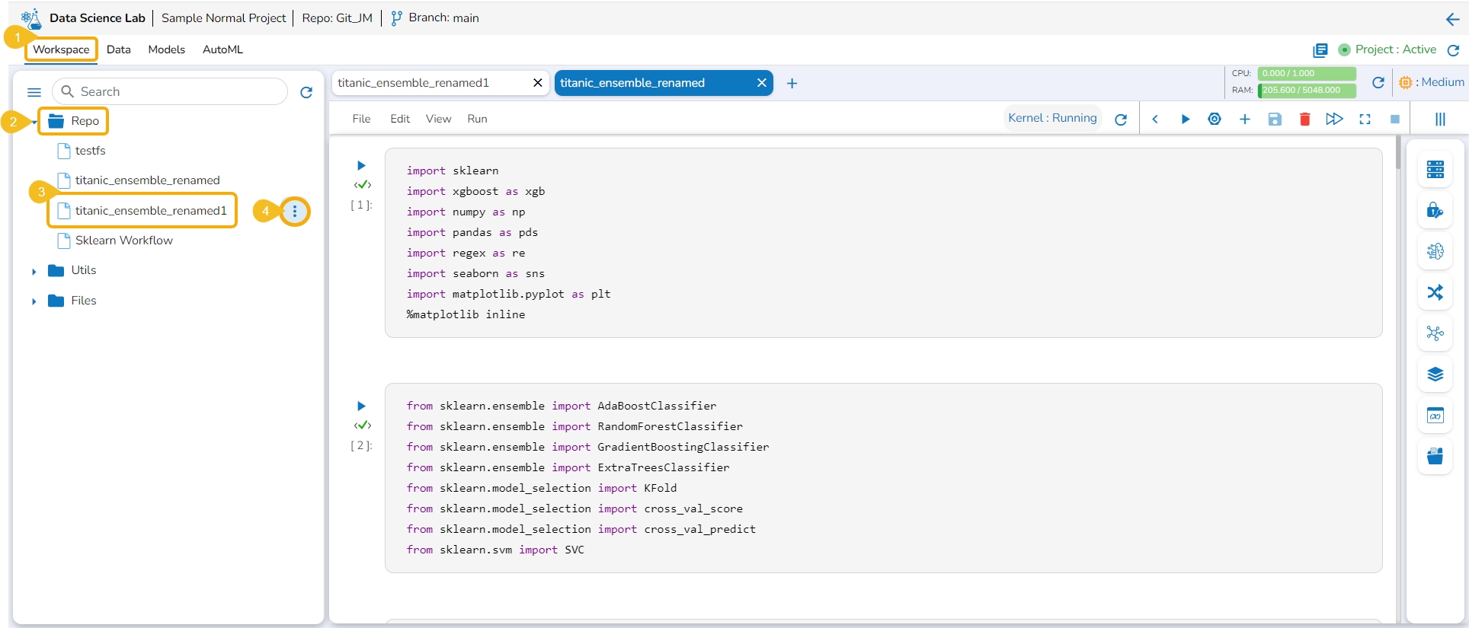The height and width of the screenshot is (628, 1469).
Task: Click the run all cells double-arrow icon
Action: click(x=1334, y=120)
